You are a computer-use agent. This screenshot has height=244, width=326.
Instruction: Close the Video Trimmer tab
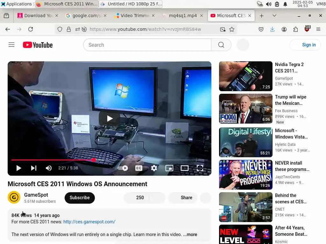point(153,16)
